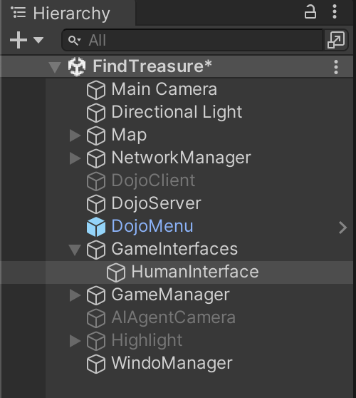This screenshot has height=398, width=356.
Task: Select the disabled DojoClient object
Action: click(153, 180)
